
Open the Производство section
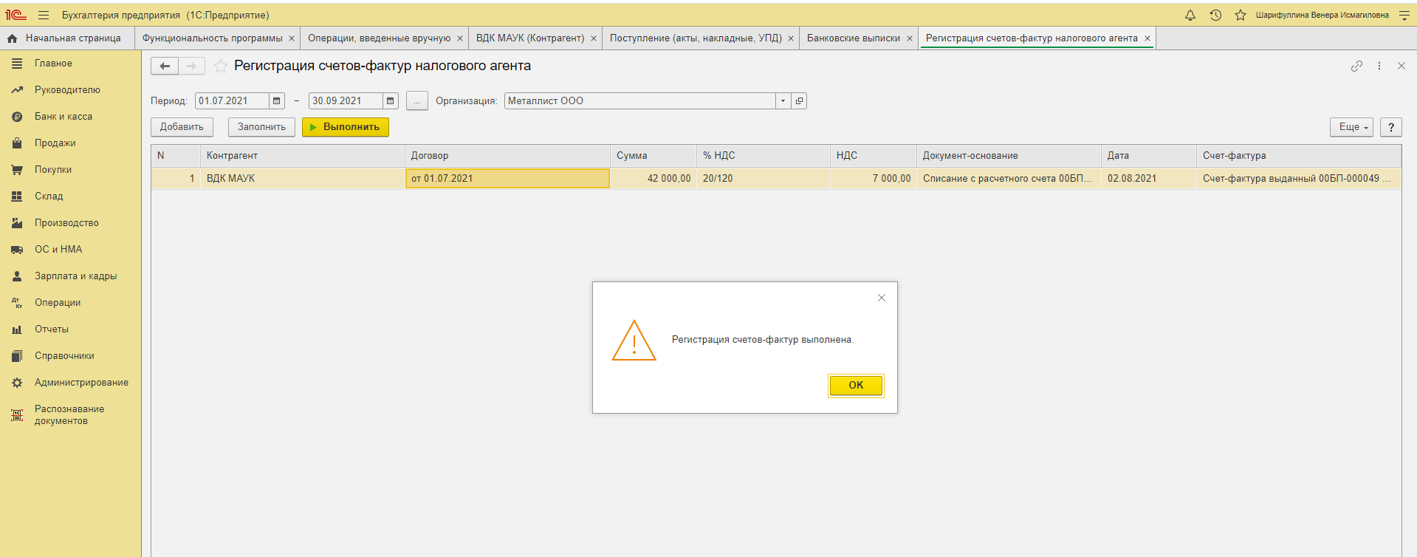click(x=71, y=223)
